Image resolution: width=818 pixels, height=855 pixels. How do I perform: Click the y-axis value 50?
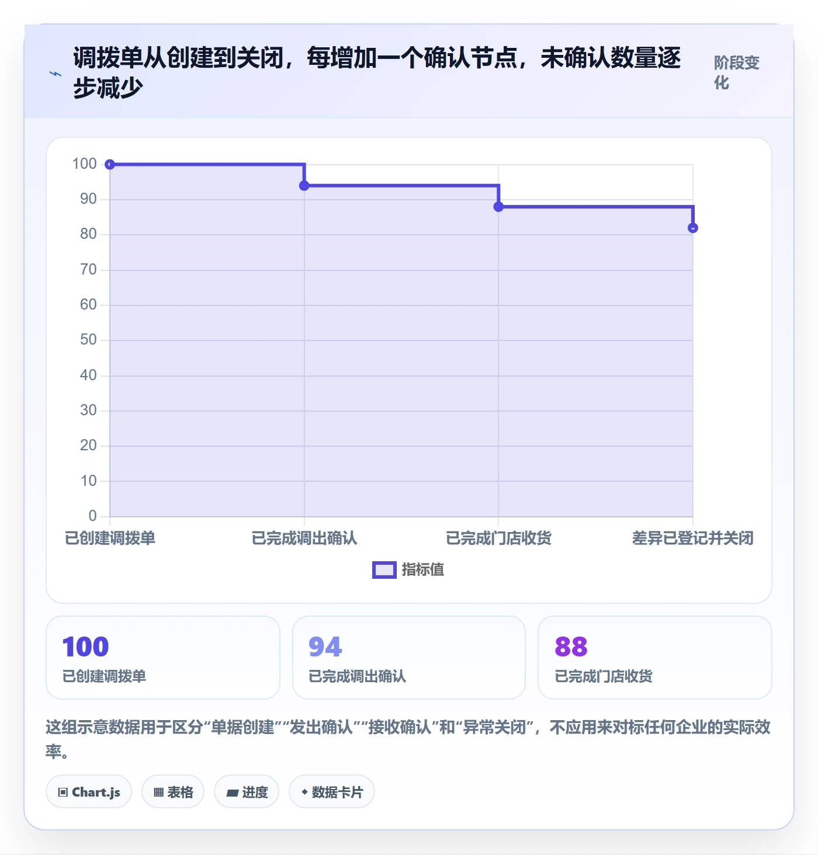pos(88,340)
